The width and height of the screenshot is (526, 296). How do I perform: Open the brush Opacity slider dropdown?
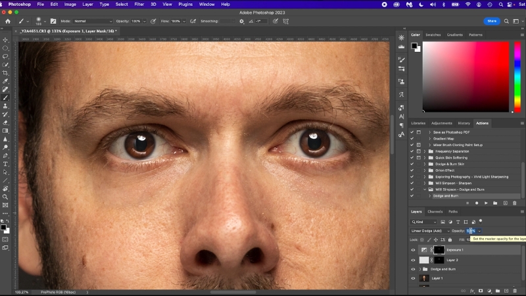pyautogui.click(x=145, y=21)
